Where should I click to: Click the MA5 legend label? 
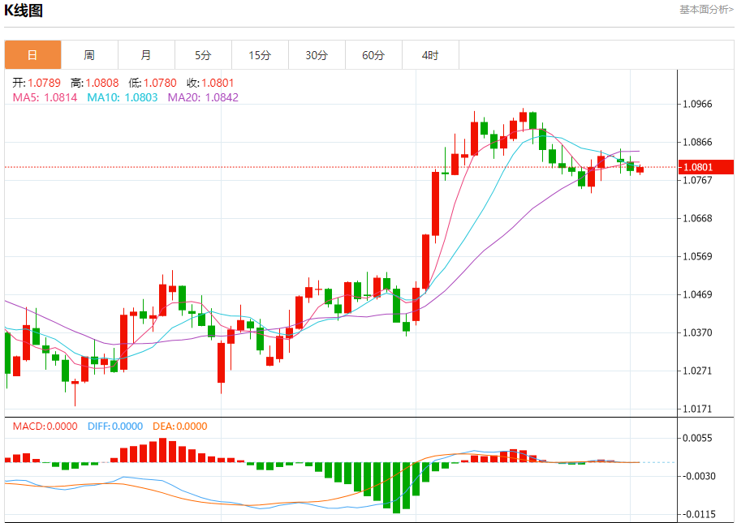45,97
